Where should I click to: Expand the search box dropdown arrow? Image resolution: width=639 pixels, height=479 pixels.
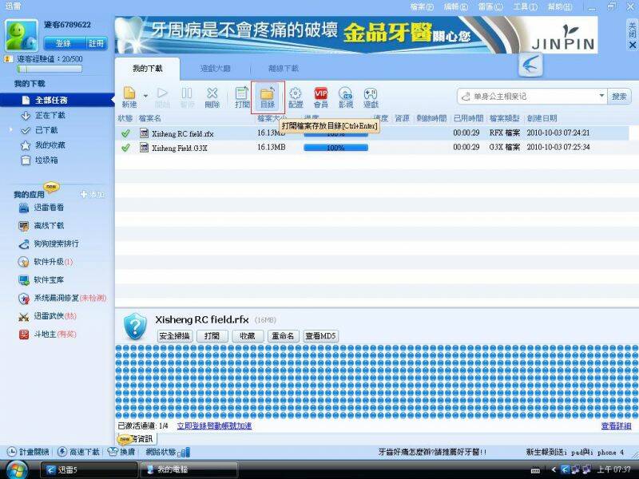(x=601, y=96)
